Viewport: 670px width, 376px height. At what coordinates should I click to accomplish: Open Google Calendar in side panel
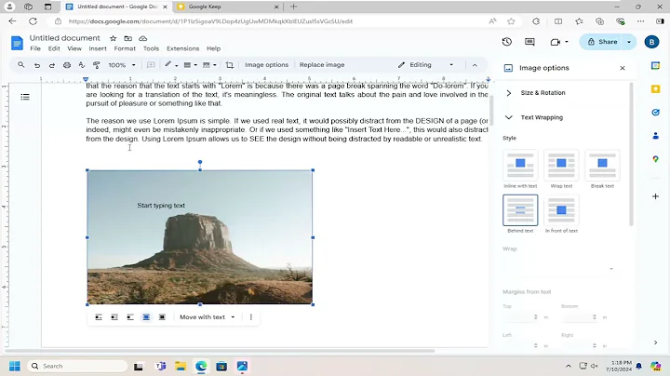pos(655,66)
